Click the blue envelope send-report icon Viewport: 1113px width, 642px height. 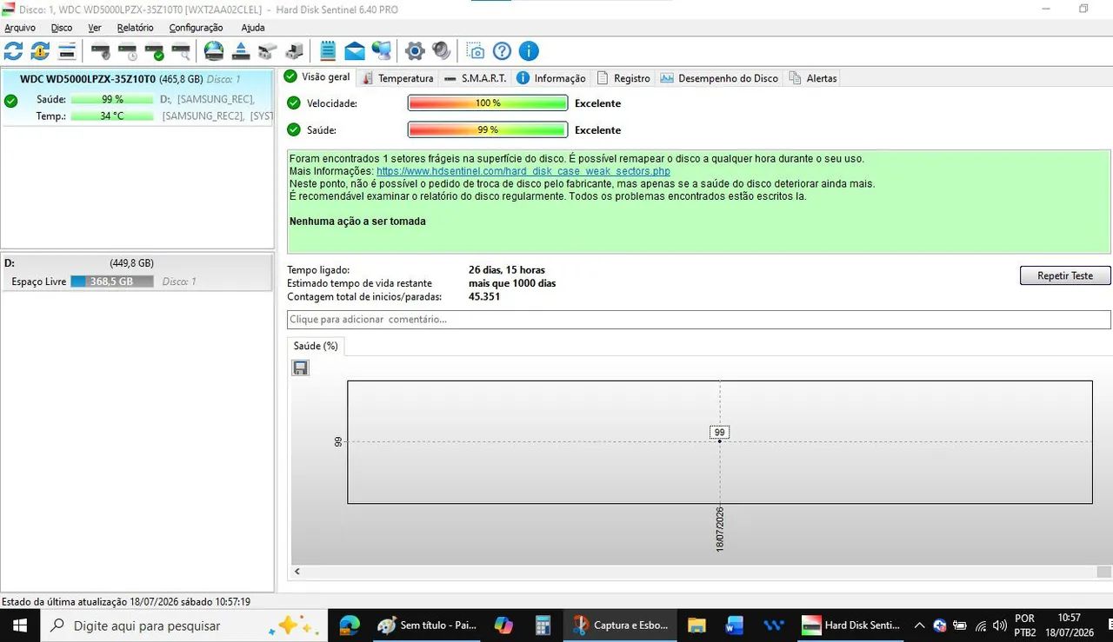point(355,51)
